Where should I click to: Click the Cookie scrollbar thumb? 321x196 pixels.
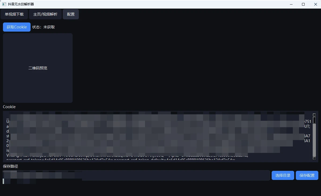click(x=314, y=120)
